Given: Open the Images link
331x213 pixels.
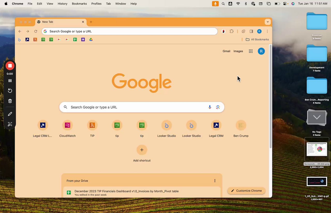Looking at the screenshot, I should [x=238, y=51].
